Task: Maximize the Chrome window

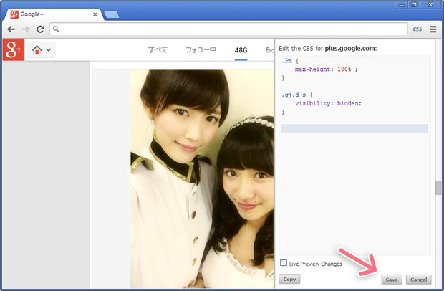Action: tap(414, 5)
